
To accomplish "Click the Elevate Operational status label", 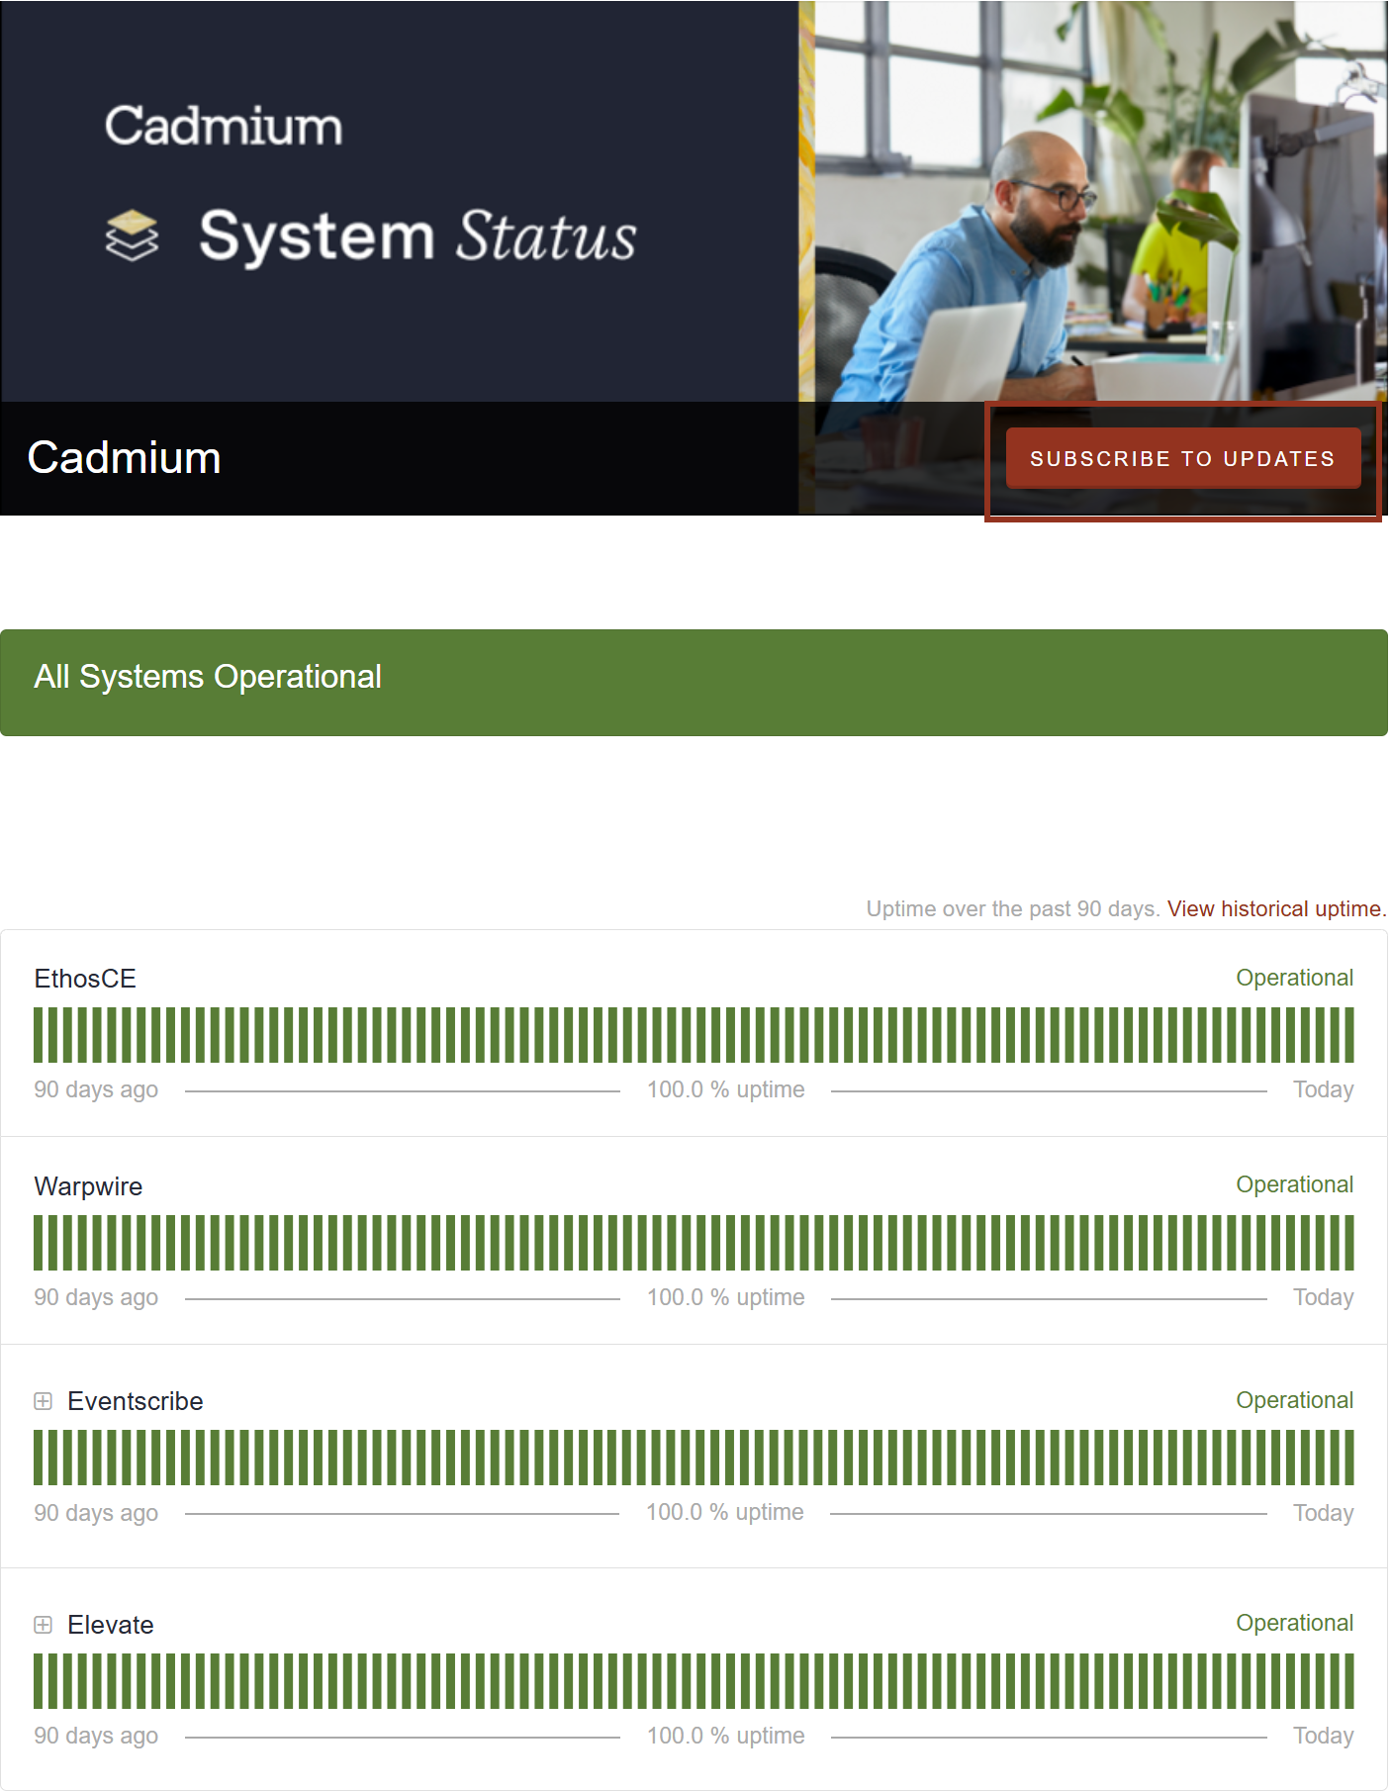I will (x=1294, y=1623).
